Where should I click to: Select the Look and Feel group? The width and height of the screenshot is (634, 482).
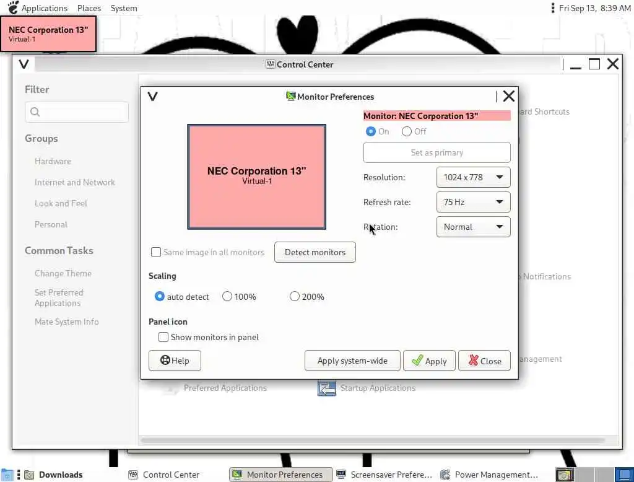61,203
